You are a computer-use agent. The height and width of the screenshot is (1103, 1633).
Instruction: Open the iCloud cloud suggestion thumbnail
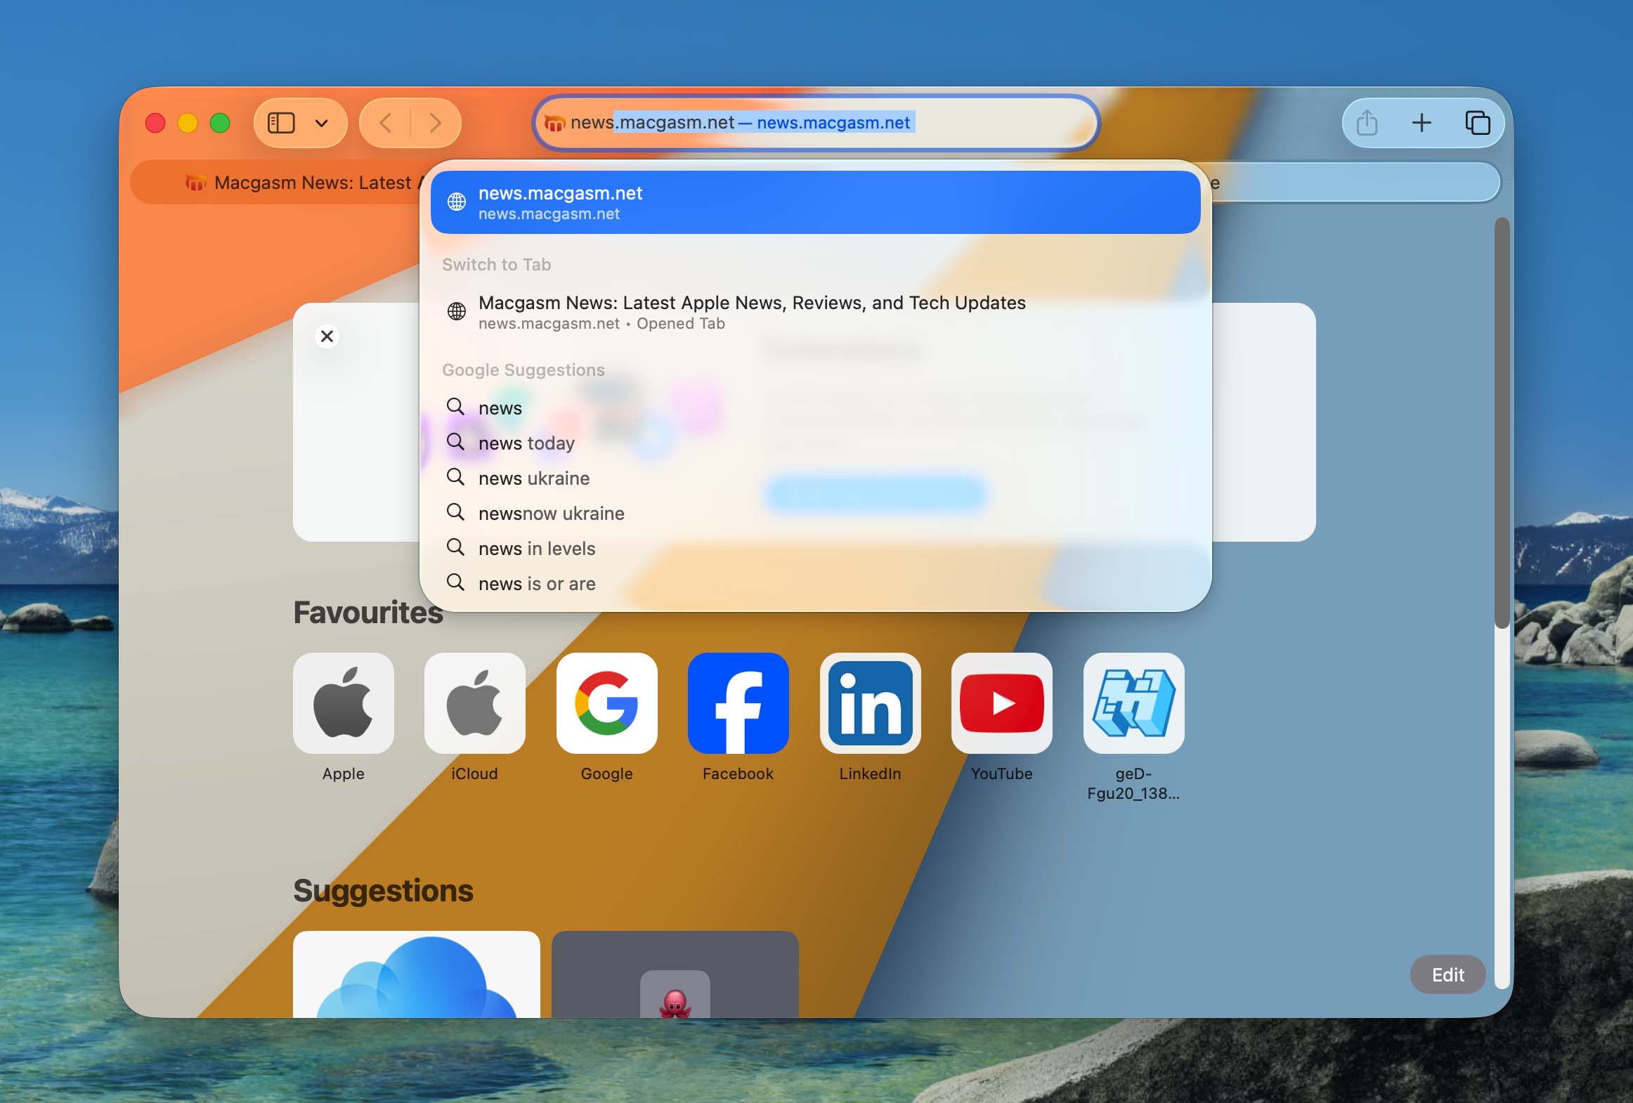coord(417,974)
